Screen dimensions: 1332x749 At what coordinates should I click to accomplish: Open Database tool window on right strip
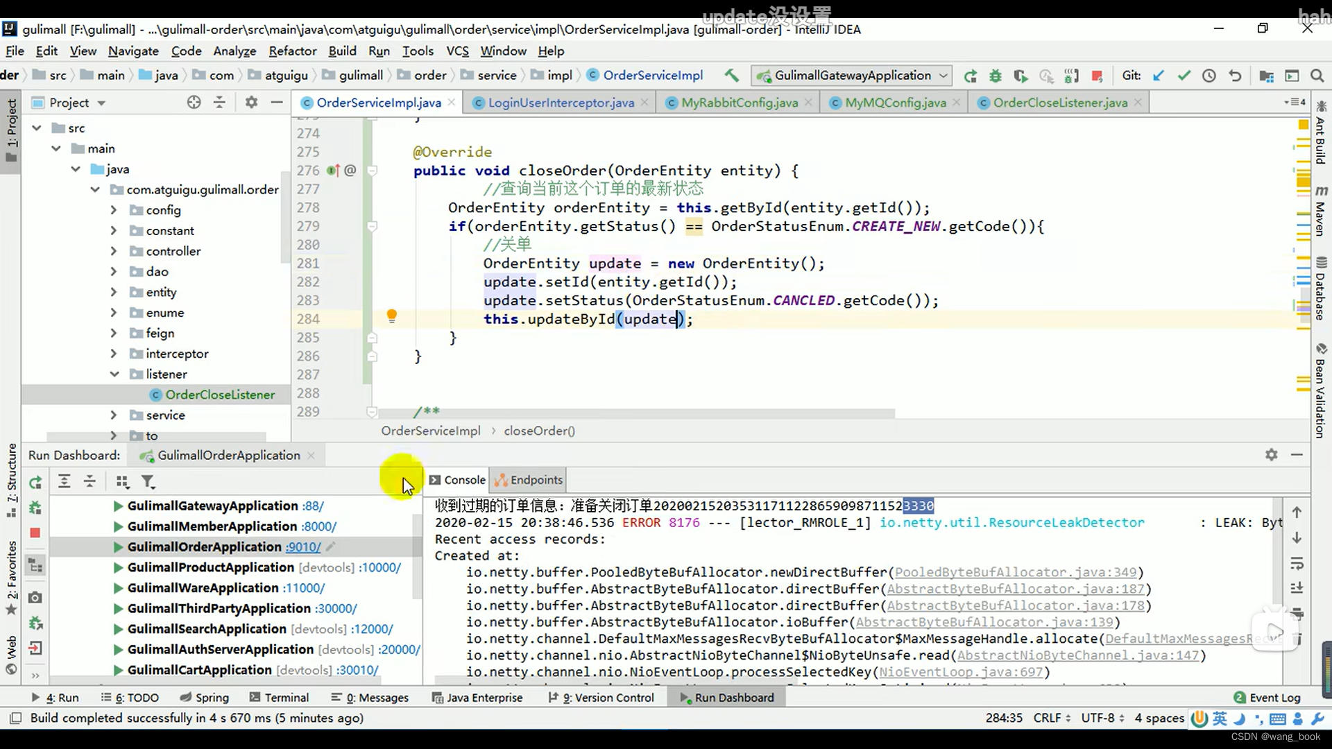[x=1321, y=289]
